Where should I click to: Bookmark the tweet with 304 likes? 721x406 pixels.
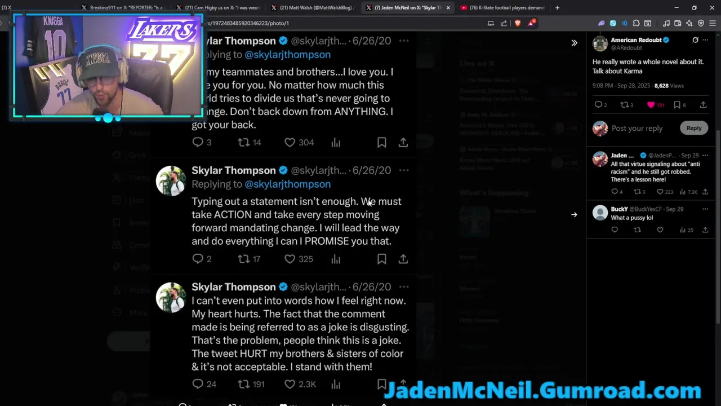381,143
